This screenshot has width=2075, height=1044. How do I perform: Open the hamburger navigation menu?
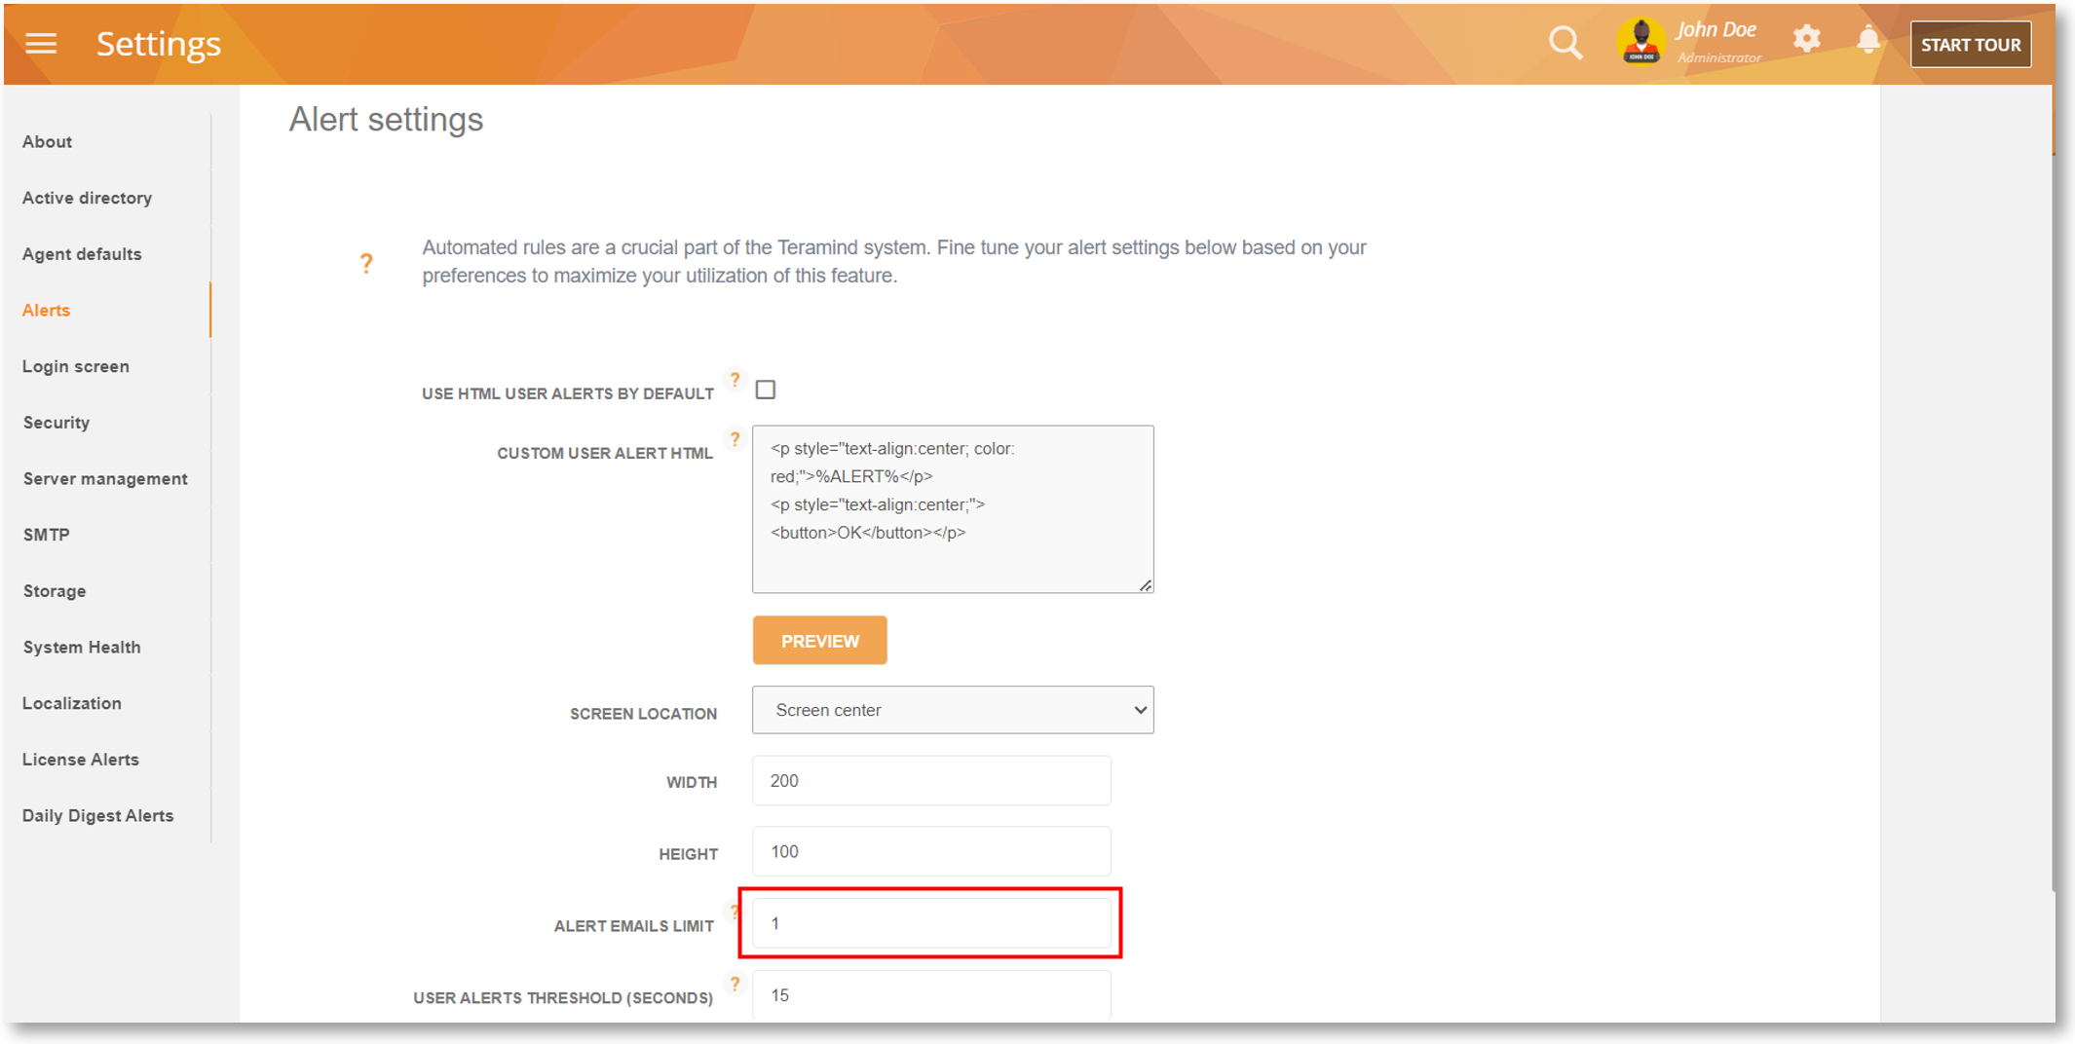[x=41, y=44]
